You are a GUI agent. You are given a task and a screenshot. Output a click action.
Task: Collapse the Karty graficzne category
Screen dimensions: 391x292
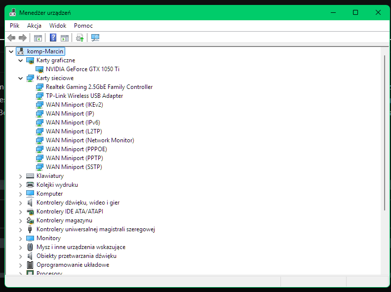(20, 60)
